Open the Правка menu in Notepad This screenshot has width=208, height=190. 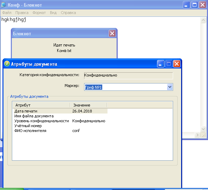pos(22,13)
